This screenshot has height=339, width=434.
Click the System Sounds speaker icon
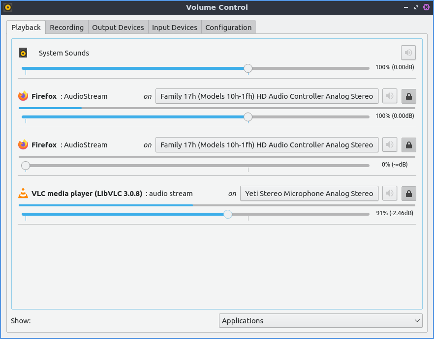[23, 53]
